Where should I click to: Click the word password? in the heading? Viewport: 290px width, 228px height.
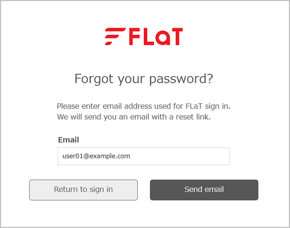click(x=181, y=79)
